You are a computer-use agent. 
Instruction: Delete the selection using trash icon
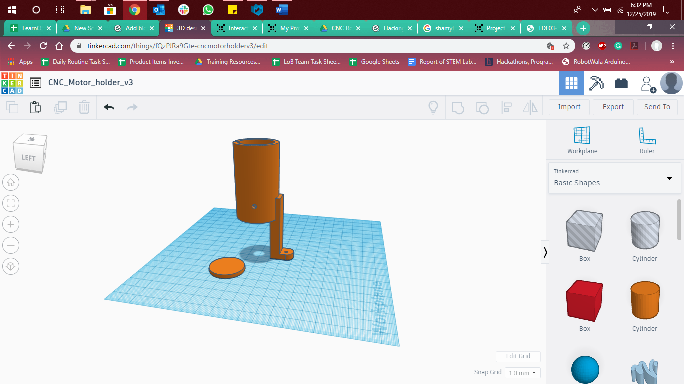[x=84, y=107]
